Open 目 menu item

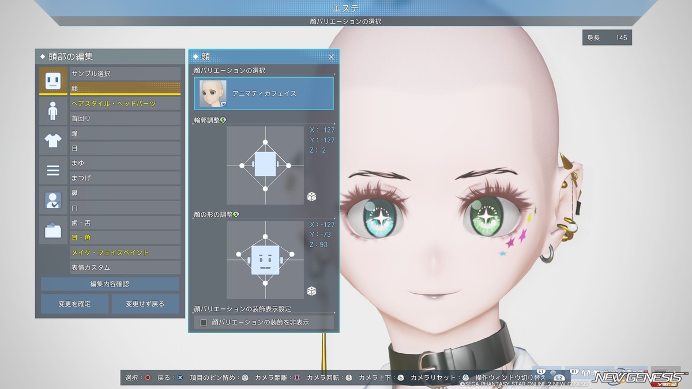point(125,148)
